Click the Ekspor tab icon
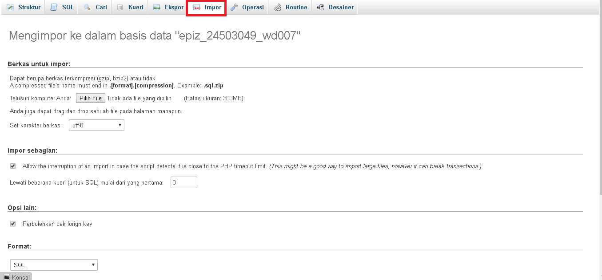Screen dimensions: 602x280 (x=156, y=7)
